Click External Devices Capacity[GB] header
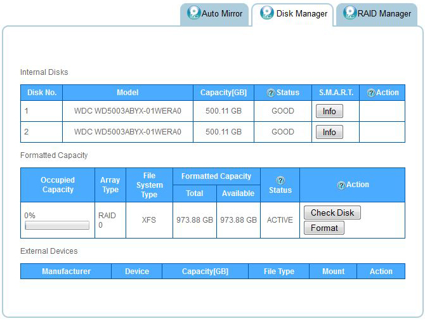The height and width of the screenshot is (321, 425). [x=205, y=272]
